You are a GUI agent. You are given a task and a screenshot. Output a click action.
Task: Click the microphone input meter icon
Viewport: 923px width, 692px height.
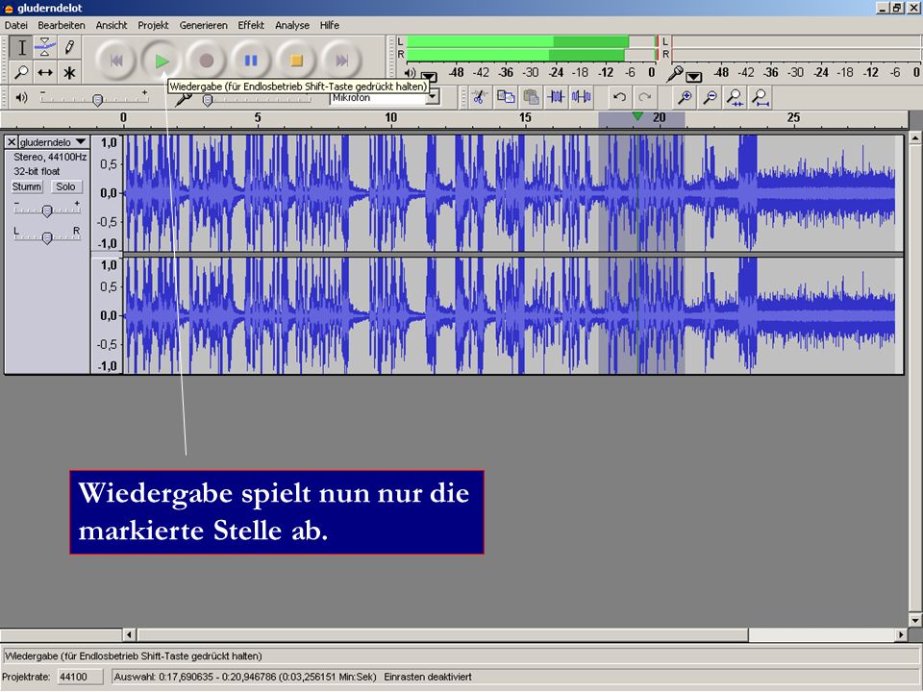tap(675, 74)
